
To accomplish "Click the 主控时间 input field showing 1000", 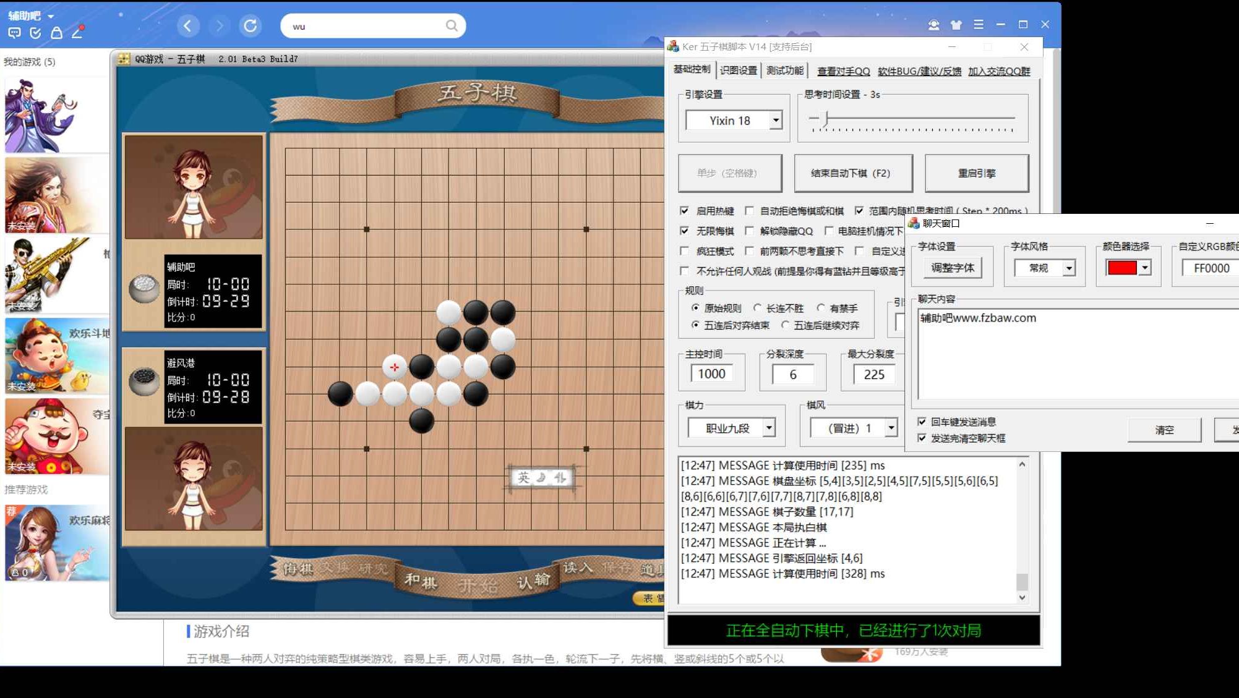I will click(x=711, y=373).
